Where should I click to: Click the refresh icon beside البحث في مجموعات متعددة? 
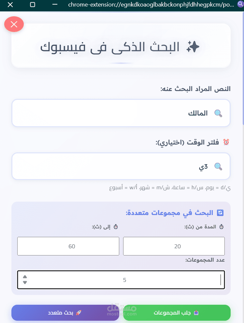(221, 213)
